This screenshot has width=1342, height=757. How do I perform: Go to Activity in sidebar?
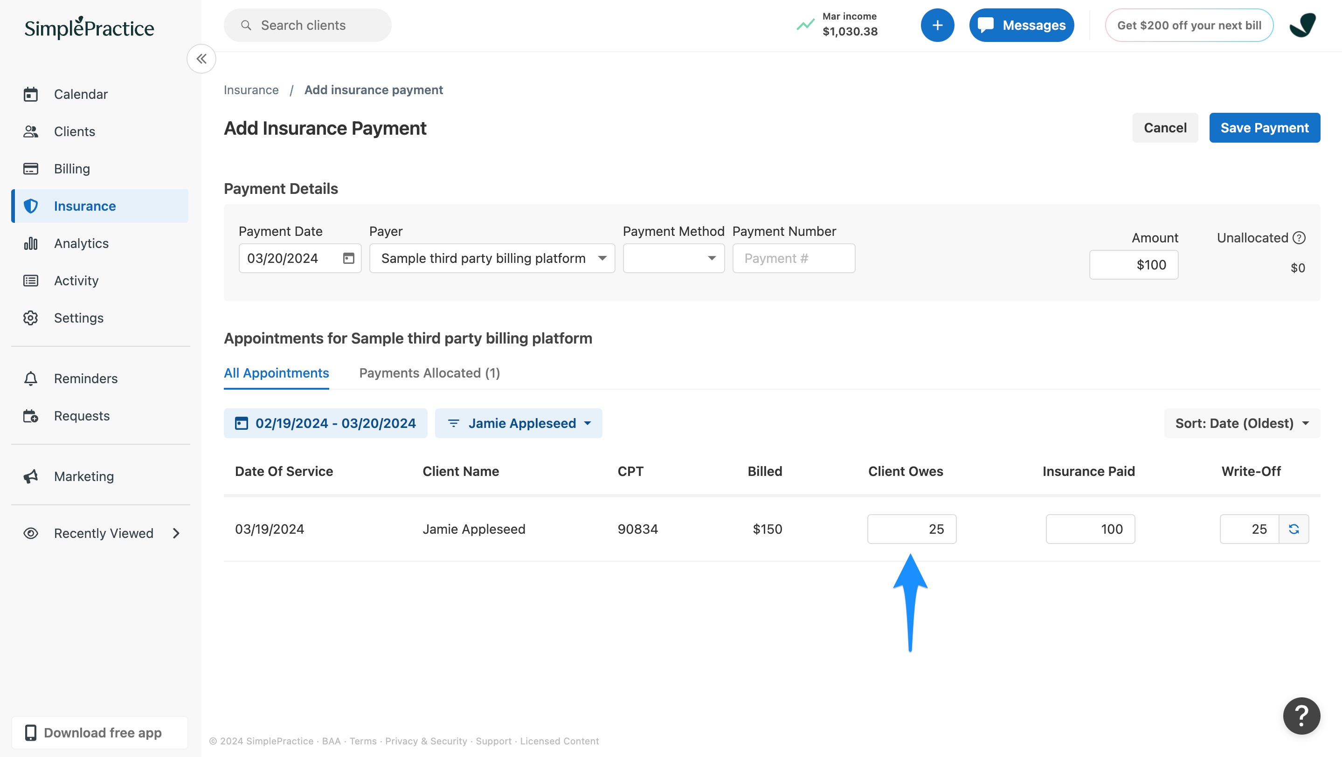coord(100,281)
